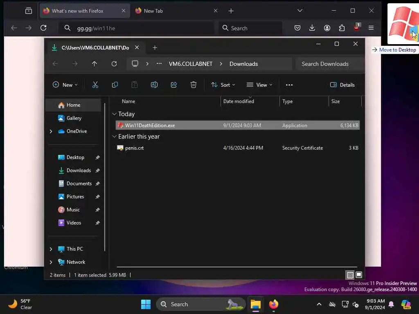Open Firefox from the taskbar
The height and width of the screenshot is (314, 419).
(274, 304)
